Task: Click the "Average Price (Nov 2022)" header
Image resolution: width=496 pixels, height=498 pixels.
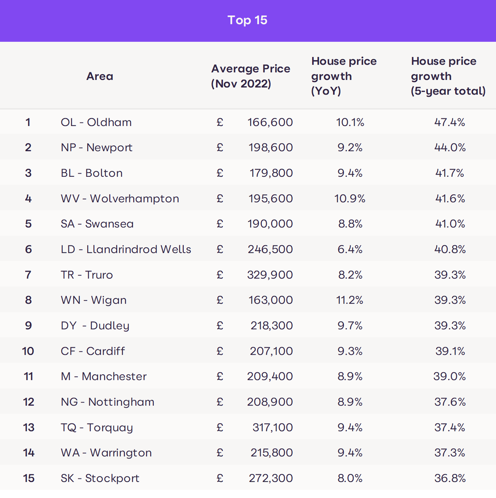Action: pos(251,76)
